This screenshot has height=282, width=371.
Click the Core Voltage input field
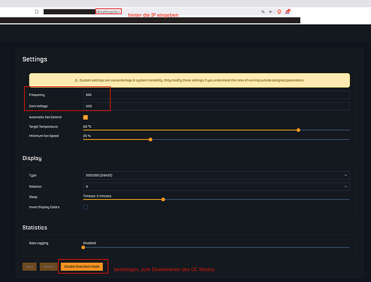216,106
